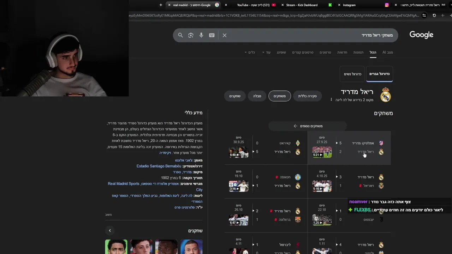The height and width of the screenshot is (254, 452).
Task: Play the 5:16 Villarreal match highlight video
Action: (322, 186)
